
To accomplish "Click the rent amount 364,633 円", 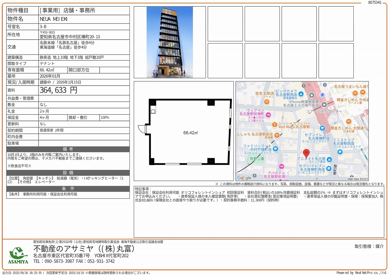I will (58, 90).
